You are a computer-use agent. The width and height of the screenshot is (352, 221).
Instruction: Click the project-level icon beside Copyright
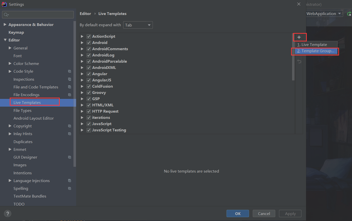(70, 126)
